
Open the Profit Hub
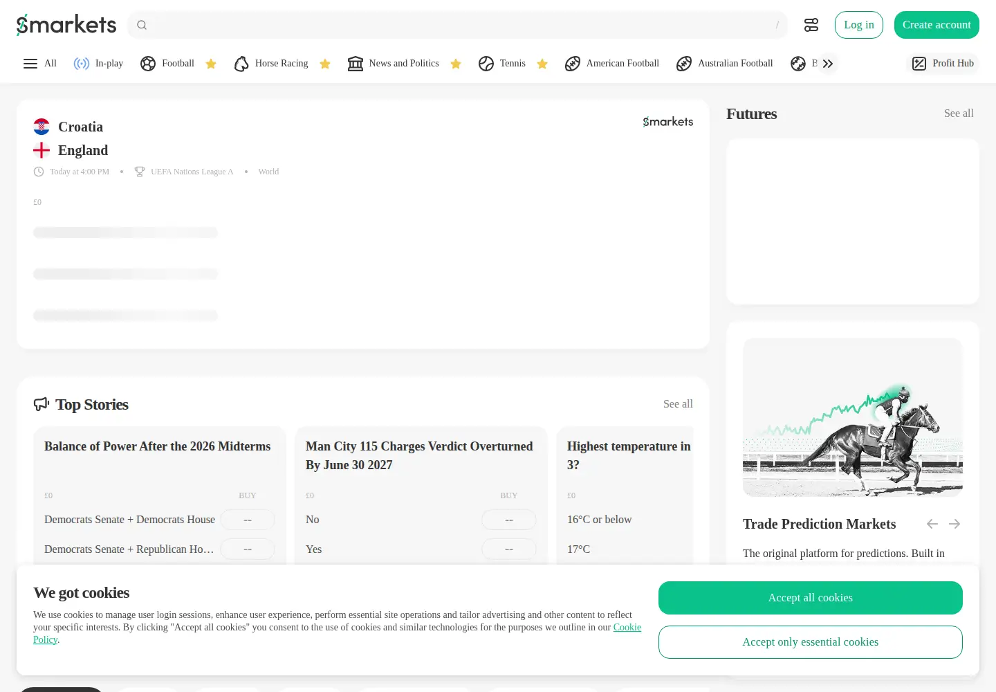point(943,64)
